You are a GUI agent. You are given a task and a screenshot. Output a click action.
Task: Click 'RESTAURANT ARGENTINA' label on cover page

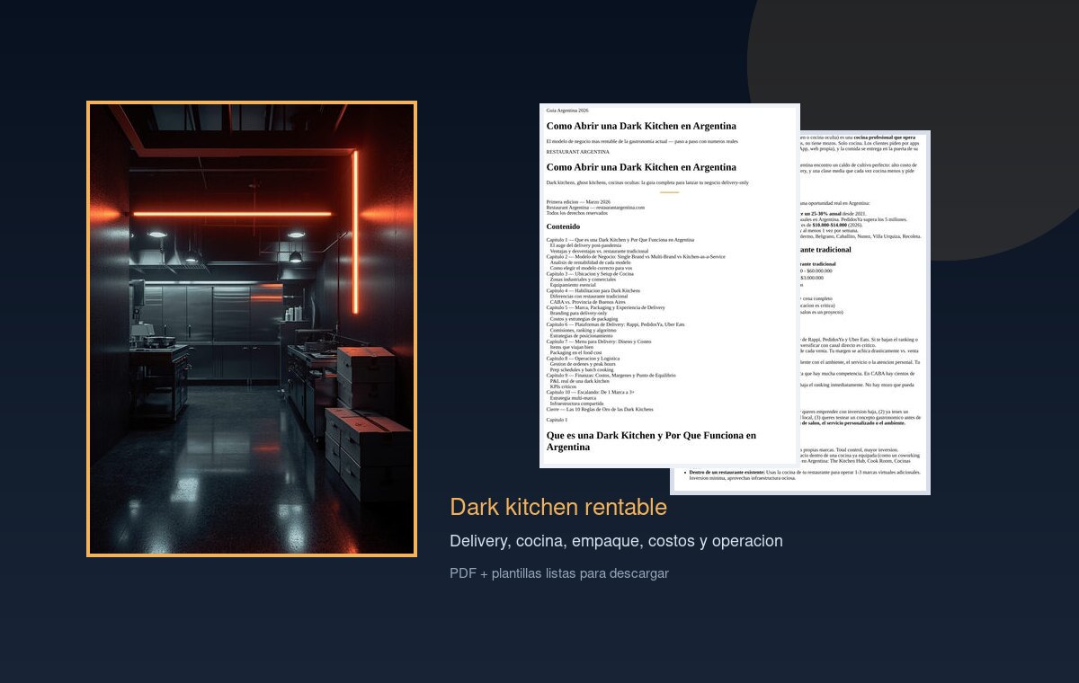[577, 152]
